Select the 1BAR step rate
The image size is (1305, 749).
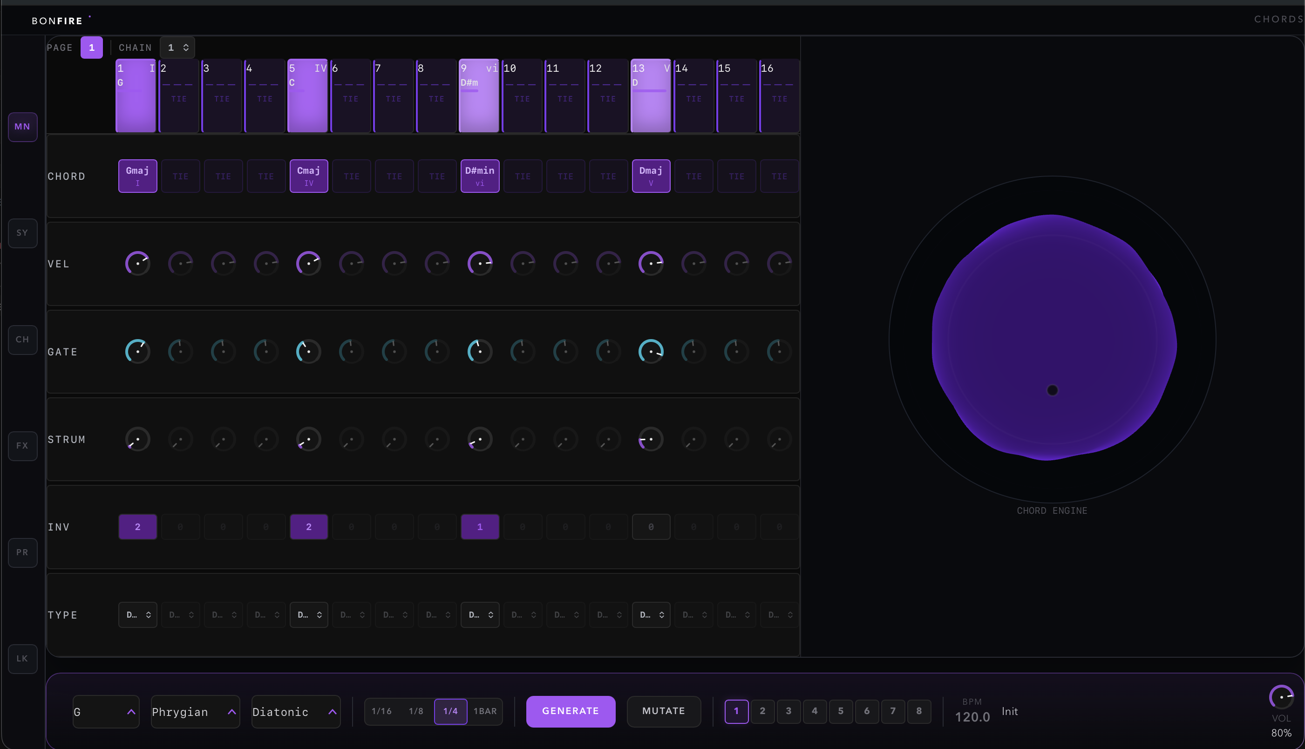[485, 711]
